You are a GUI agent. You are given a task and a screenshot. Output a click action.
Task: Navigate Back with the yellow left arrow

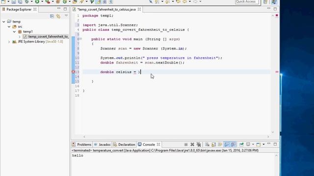point(184,1)
